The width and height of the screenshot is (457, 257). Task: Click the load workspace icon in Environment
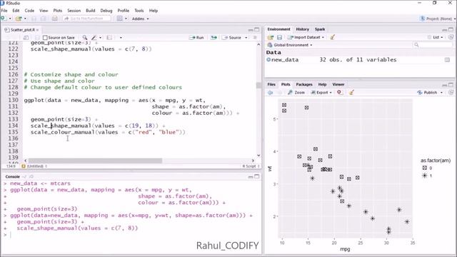271,37
